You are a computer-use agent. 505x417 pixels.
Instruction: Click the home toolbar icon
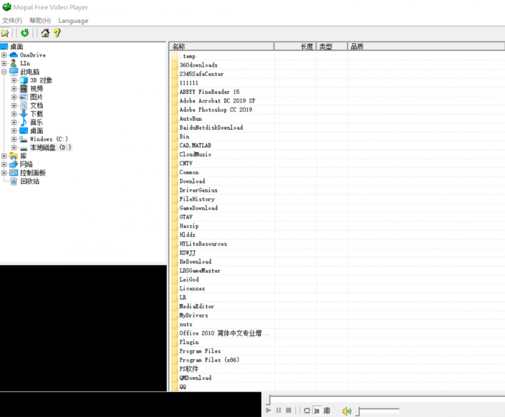45,33
